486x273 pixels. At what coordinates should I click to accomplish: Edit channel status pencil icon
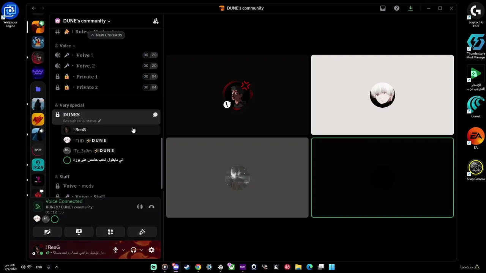tap(99, 121)
